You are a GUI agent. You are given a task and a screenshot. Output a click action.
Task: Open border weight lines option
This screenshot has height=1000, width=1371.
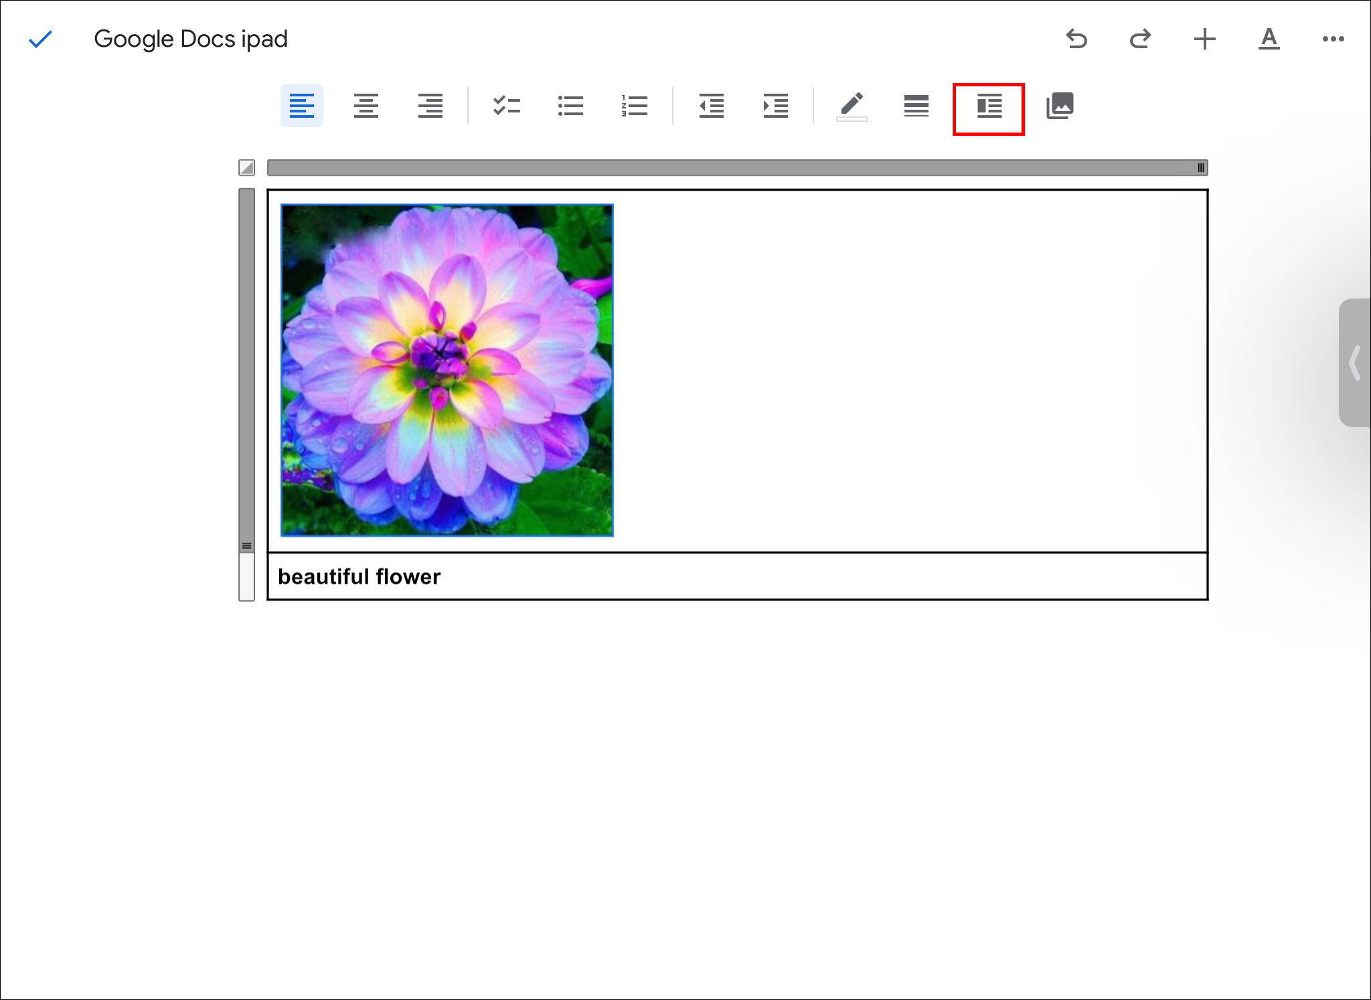pos(916,106)
